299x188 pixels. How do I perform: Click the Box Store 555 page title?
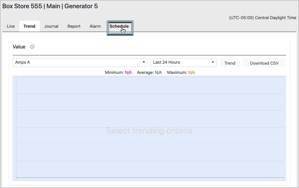pos(50,6)
